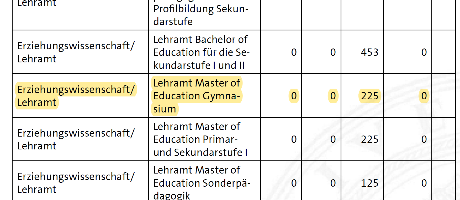Click the 'Profilbildung Sekundarstufe' text
Viewport: 460px width, 200px height.
(201, 15)
